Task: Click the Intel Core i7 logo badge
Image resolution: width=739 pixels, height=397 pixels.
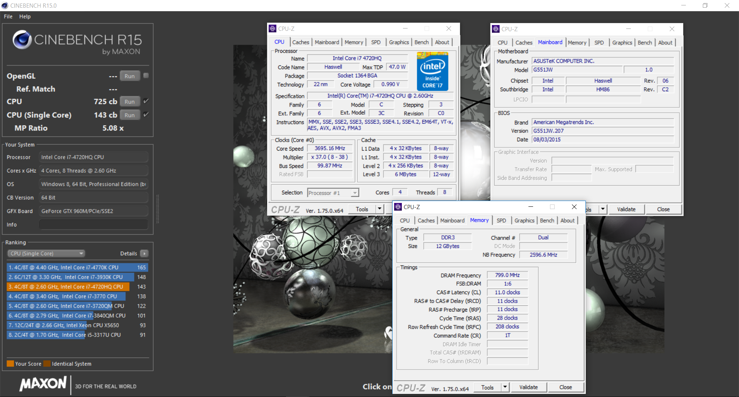Action: tap(432, 71)
